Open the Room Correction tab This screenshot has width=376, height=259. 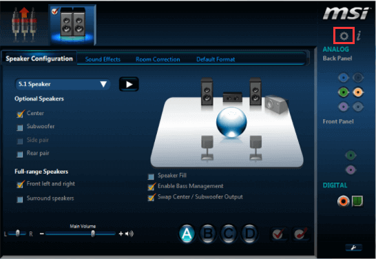point(158,59)
